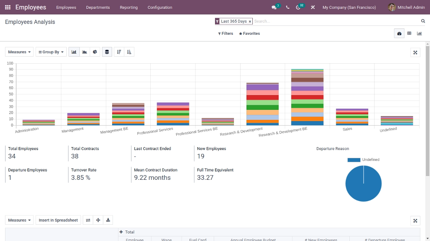Screen dimensions: 430x241
Task: Toggle stacked bars option
Action: [x=107, y=52]
